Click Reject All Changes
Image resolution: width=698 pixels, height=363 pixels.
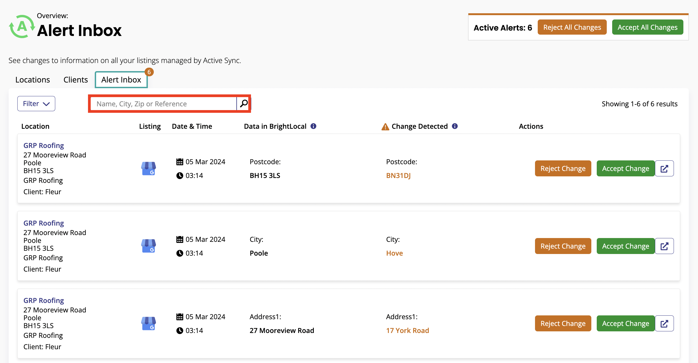(572, 27)
